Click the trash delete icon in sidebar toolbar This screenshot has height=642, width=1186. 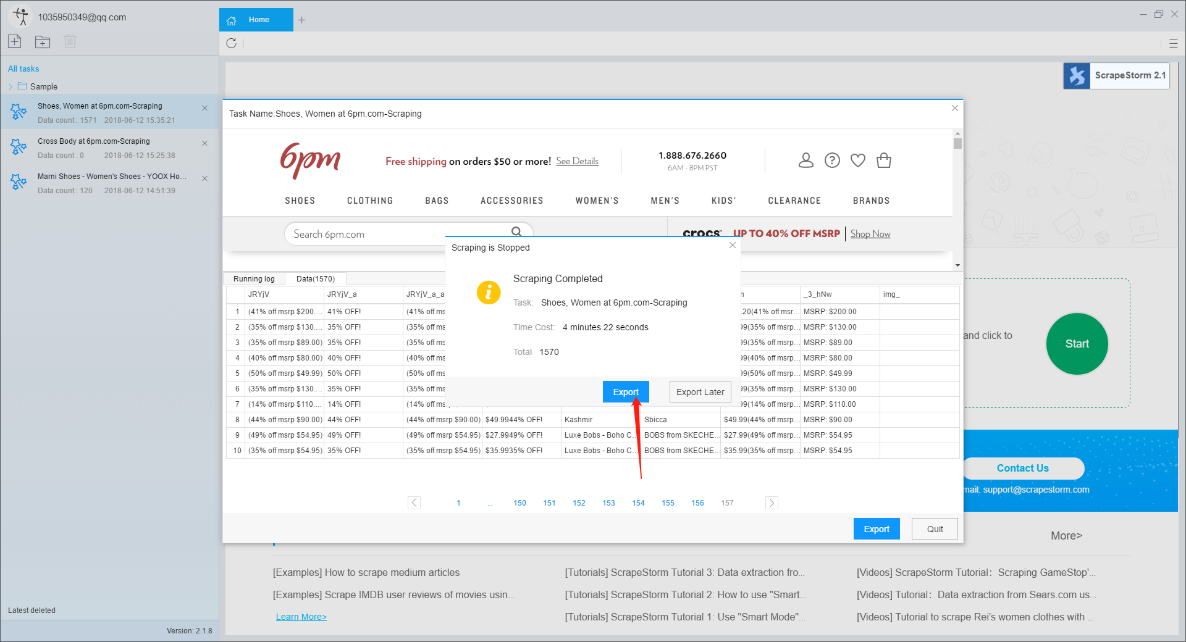point(70,41)
